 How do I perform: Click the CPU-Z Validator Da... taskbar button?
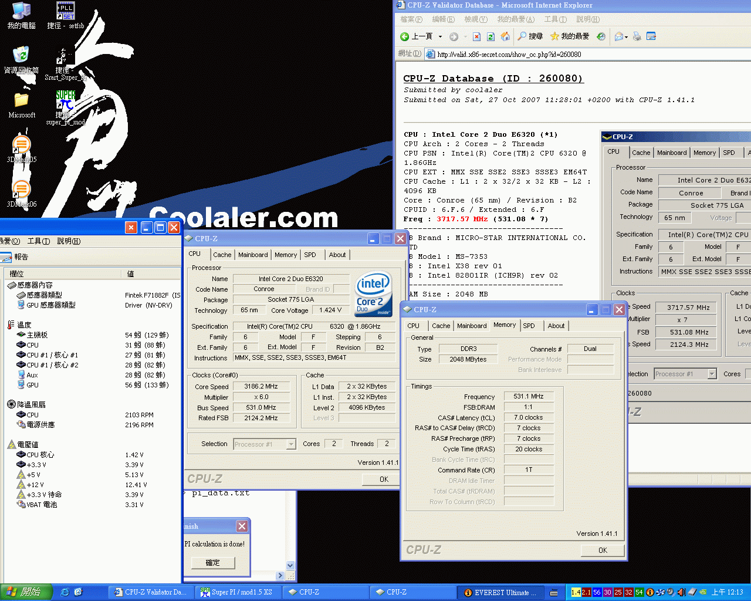(x=151, y=592)
